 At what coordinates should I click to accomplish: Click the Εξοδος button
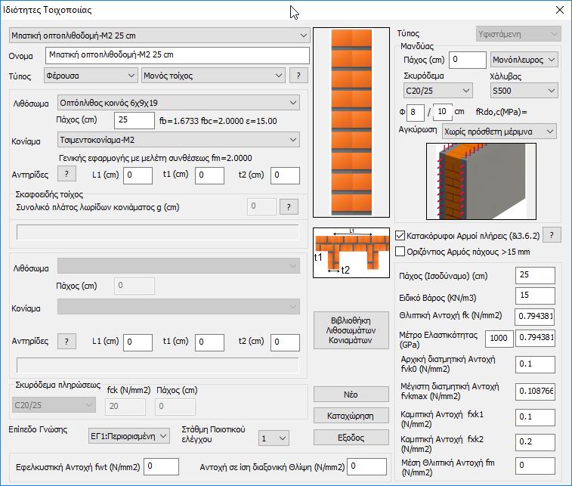(351, 437)
